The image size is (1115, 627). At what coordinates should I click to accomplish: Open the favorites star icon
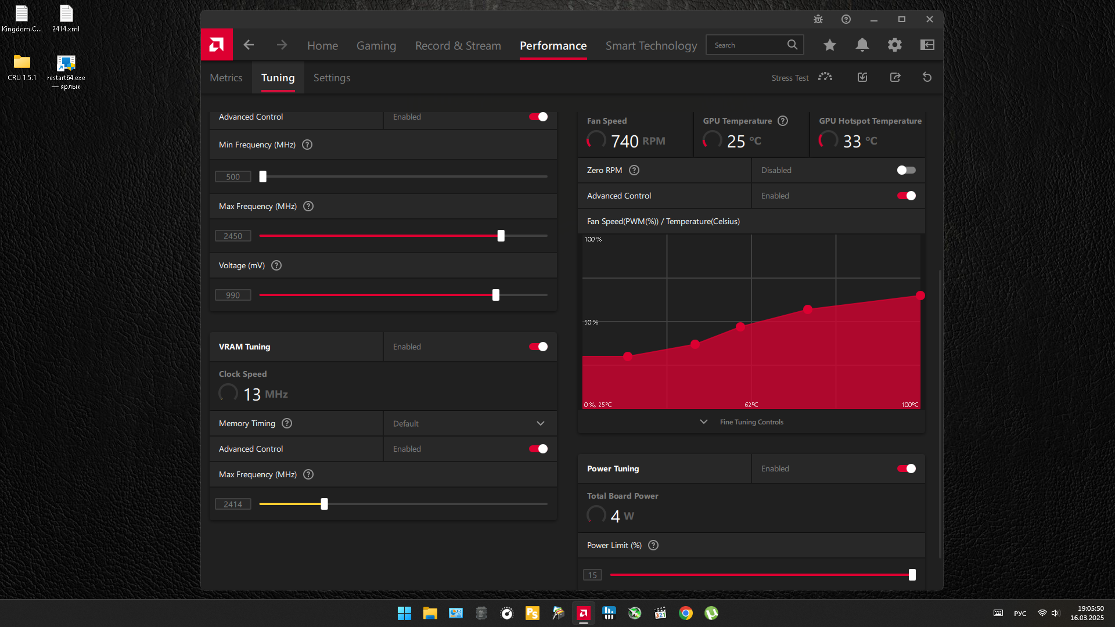click(x=830, y=45)
